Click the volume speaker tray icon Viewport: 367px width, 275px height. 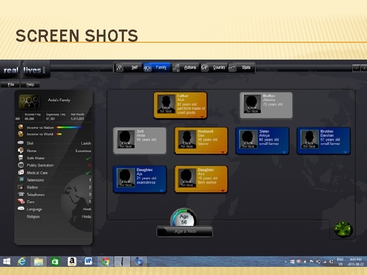[305, 262]
